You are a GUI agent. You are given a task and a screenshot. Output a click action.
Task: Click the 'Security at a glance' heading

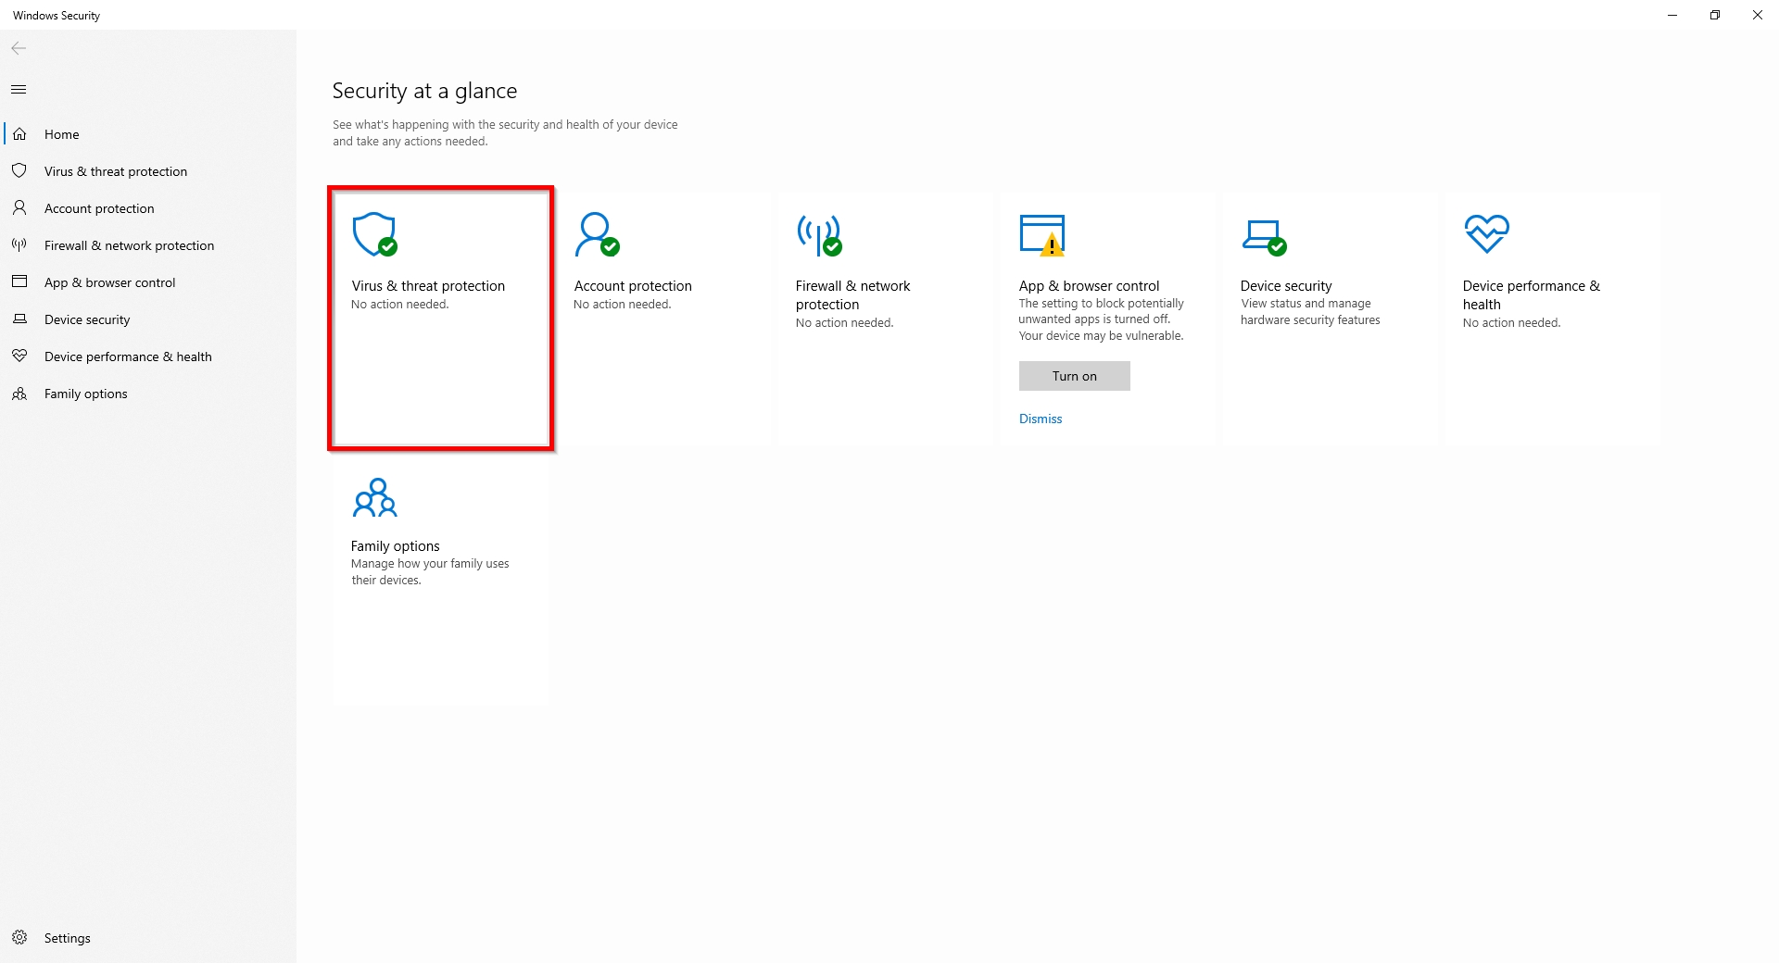424,91
